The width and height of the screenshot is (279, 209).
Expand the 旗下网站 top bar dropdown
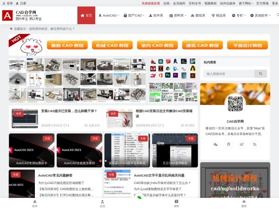pos(245,3)
